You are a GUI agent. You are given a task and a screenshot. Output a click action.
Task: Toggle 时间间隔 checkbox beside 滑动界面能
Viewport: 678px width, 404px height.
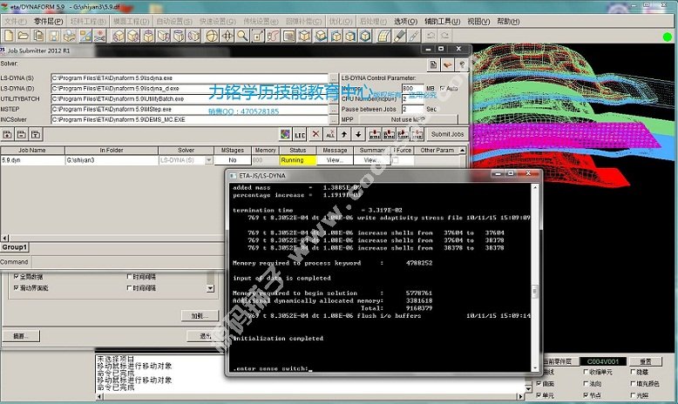[x=129, y=288]
